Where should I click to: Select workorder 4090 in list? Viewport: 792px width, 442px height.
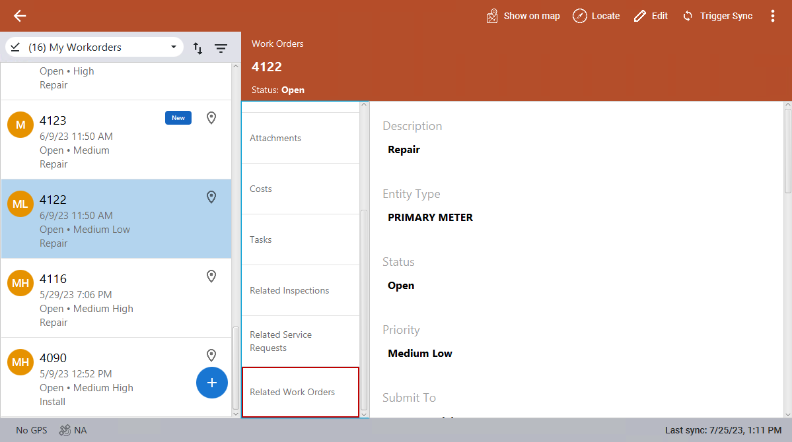click(116, 377)
